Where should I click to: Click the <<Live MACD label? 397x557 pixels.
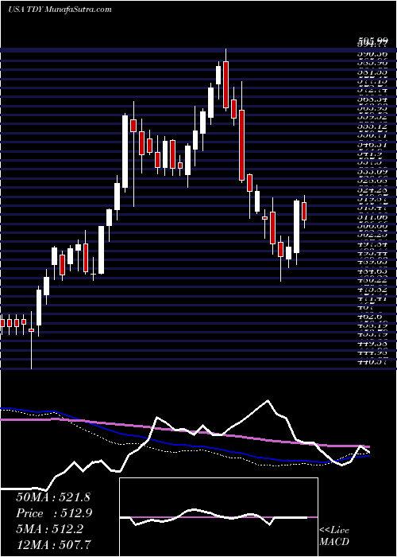(x=334, y=536)
